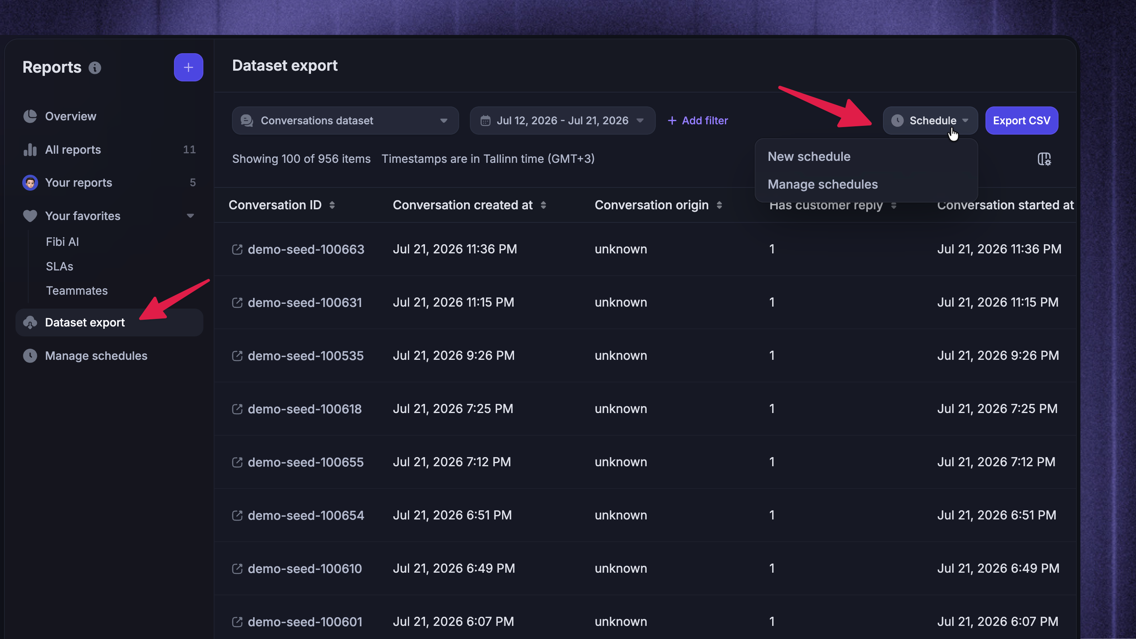This screenshot has width=1136, height=639.
Task: Click the avatar icon beside Your reports
Action: tap(30, 183)
